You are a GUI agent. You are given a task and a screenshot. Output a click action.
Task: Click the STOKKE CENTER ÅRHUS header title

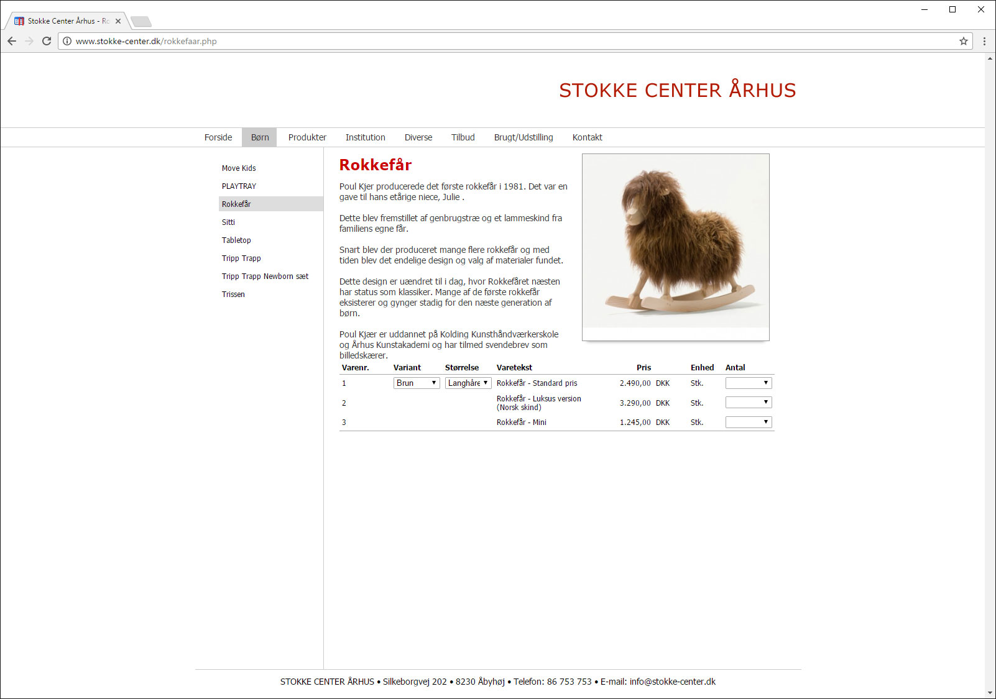coord(678,90)
